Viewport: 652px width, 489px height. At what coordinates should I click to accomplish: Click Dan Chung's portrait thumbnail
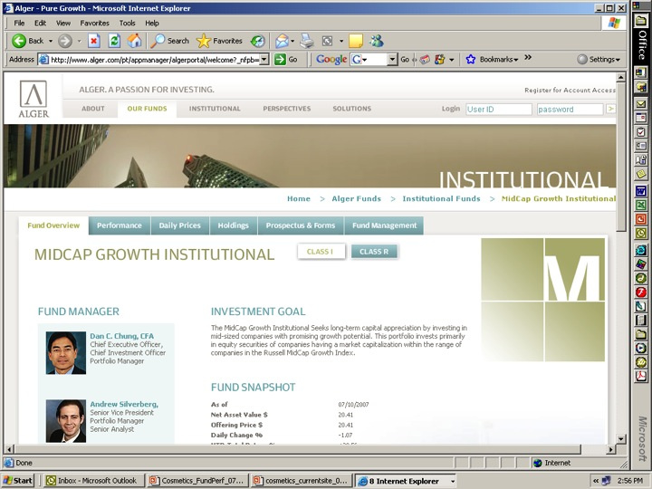[x=66, y=353]
